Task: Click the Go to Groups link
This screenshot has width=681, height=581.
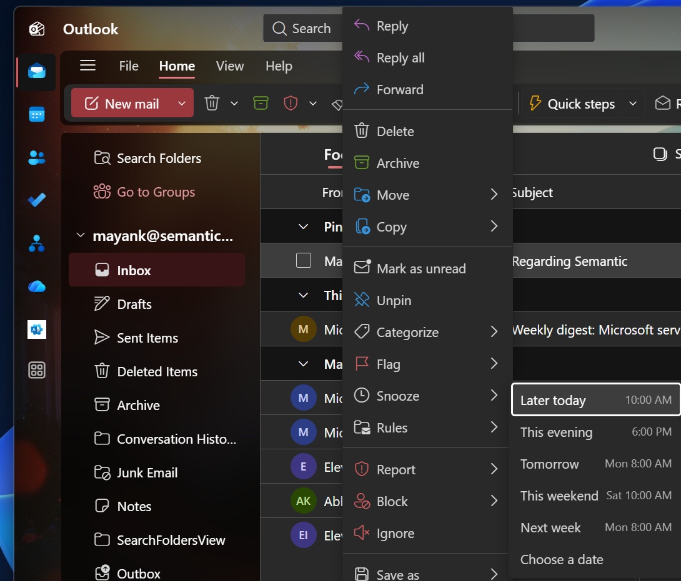Action: point(156,192)
